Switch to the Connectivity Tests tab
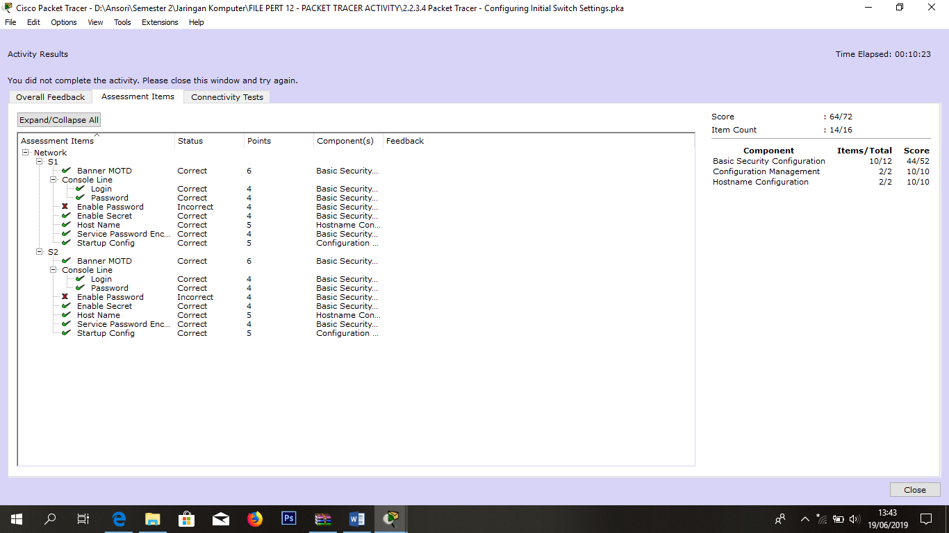The height and width of the screenshot is (533, 949). tap(227, 97)
